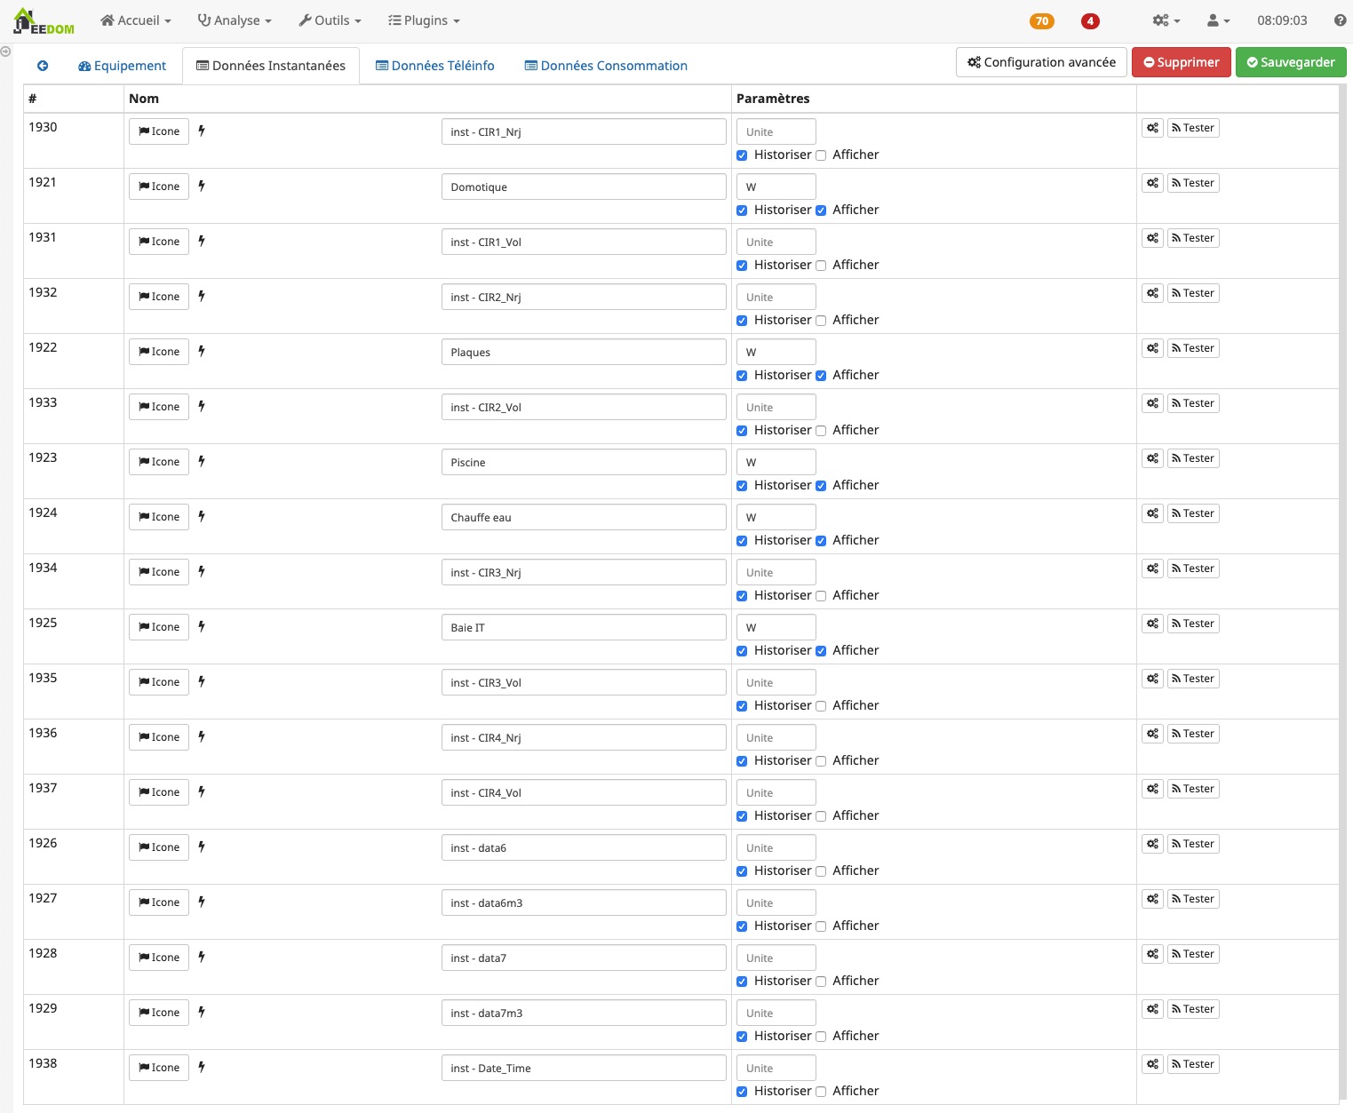Click the Icone button for row 1930
The height and width of the screenshot is (1113, 1353).
tap(159, 131)
